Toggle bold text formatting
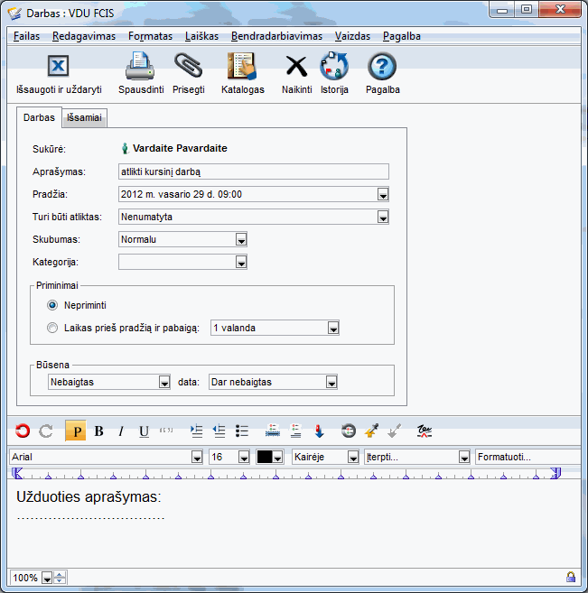 99,431
